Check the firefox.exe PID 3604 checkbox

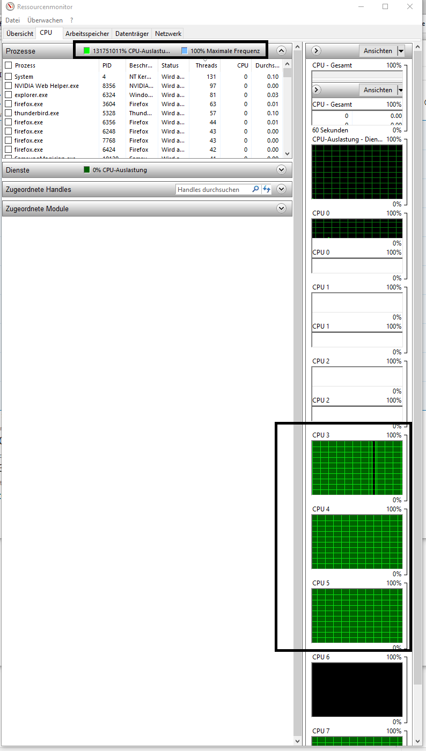click(8, 104)
